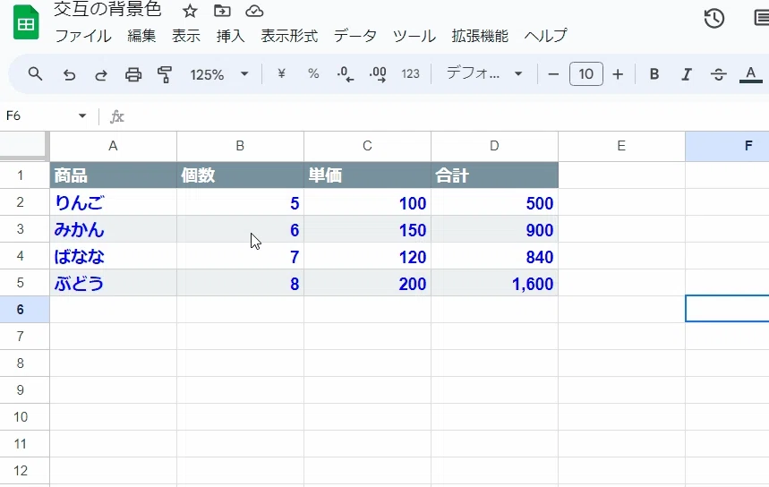Select column D header

[494, 146]
